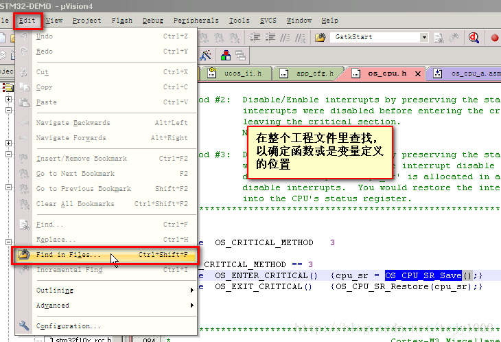Choose Incremental Find entry
Viewport: 501px width, 342px height.
[x=106, y=270]
